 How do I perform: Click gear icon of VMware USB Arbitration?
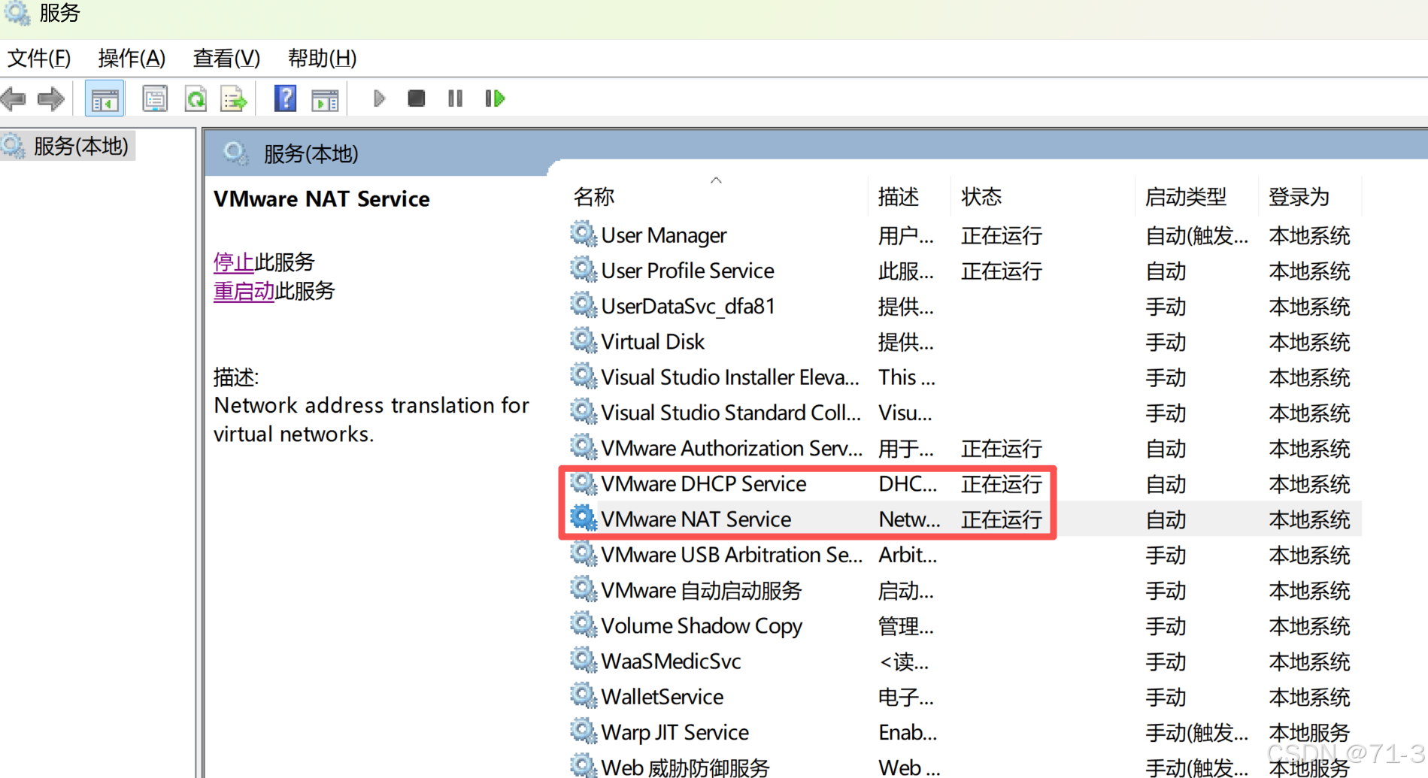[x=583, y=554]
